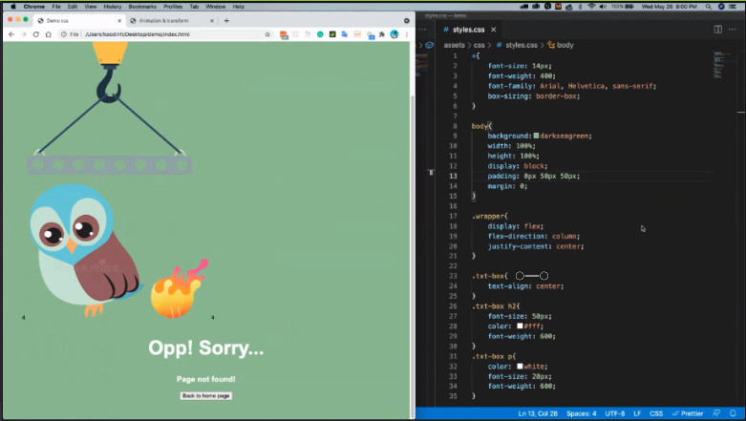The height and width of the screenshot is (421, 746).
Task: Open the editor more actions menu
Action: click(735, 30)
